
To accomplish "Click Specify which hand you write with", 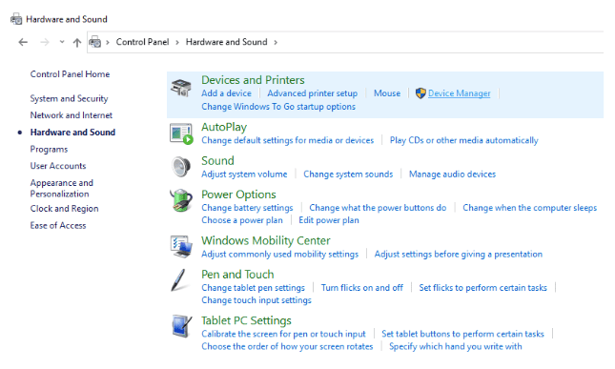I will pos(456,347).
